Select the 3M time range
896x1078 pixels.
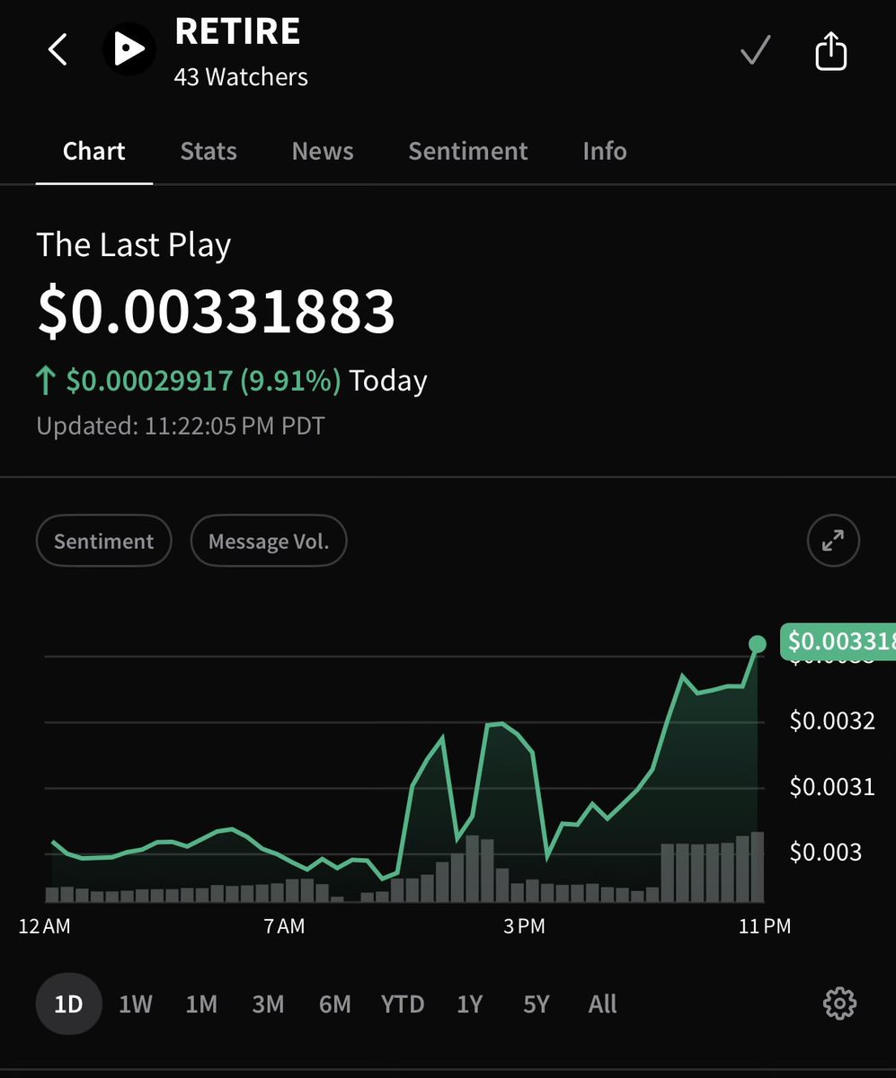268,1003
